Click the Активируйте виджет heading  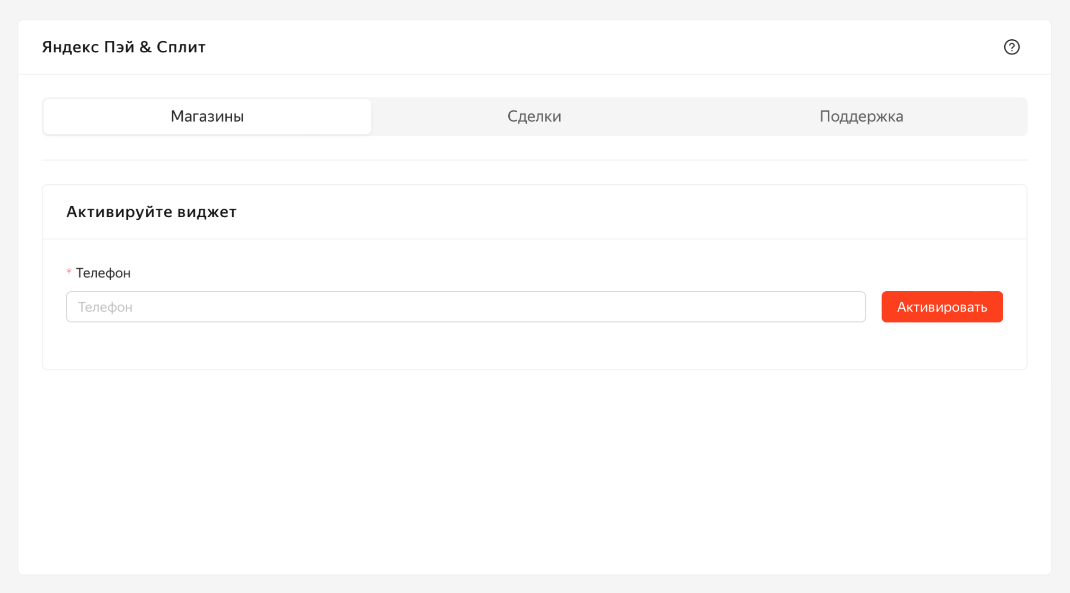click(151, 212)
